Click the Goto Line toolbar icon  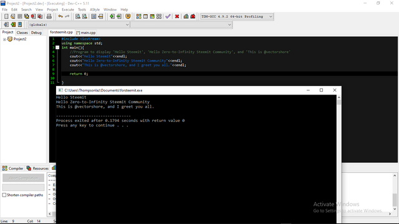100,17
